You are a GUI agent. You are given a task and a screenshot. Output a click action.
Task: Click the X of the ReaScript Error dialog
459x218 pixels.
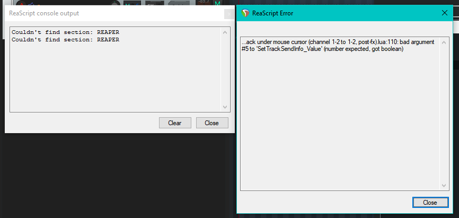click(444, 13)
